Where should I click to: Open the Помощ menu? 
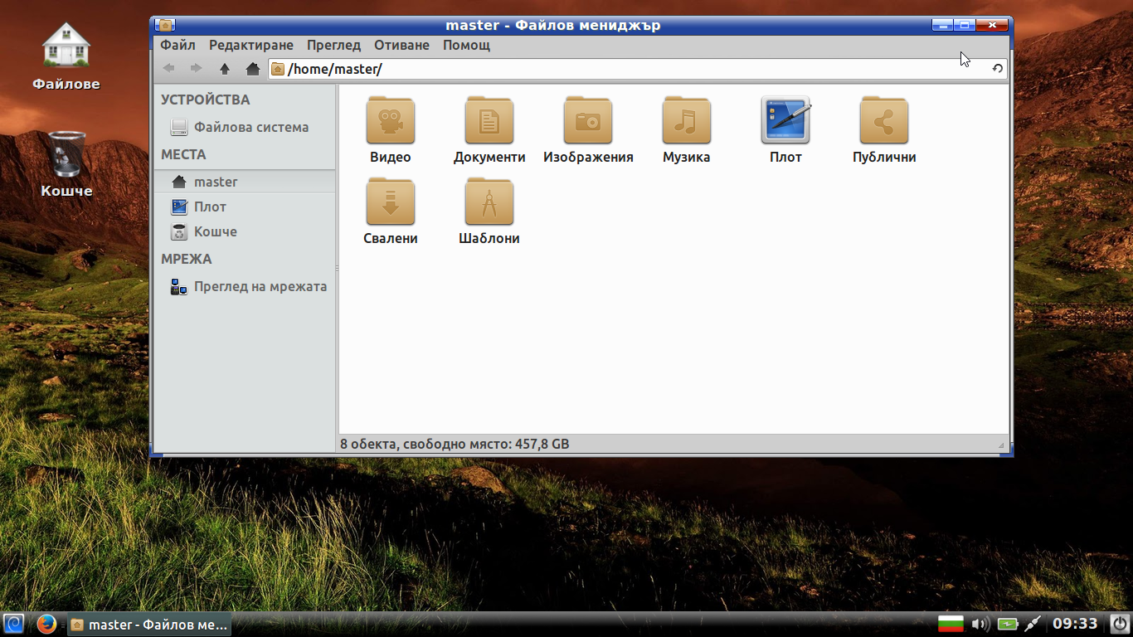466,45
